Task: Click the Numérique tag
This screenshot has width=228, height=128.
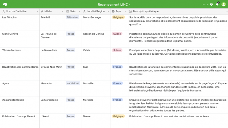Action: tap(73, 83)
